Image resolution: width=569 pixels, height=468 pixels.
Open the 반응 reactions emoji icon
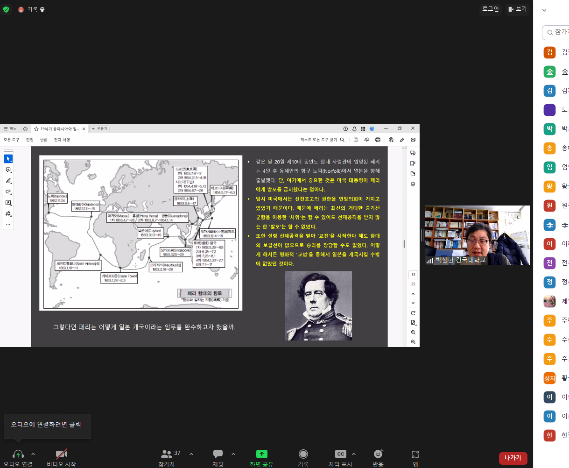click(x=378, y=454)
